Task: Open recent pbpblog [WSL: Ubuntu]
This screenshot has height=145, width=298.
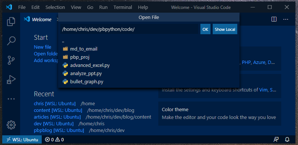Action: click(x=59, y=130)
